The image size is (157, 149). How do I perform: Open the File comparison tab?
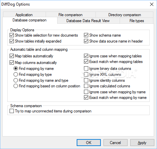click(70, 15)
